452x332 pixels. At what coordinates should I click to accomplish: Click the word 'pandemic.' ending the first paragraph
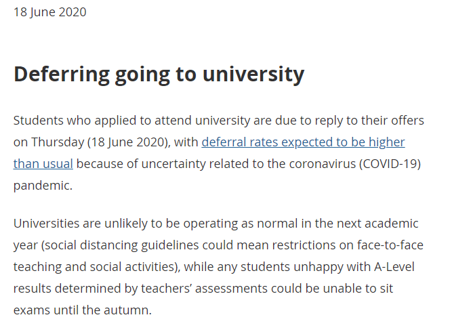click(43, 186)
